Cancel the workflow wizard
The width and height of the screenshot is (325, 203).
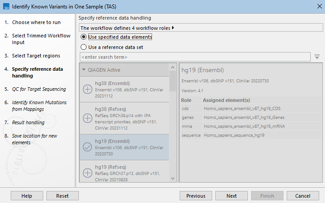303,196
